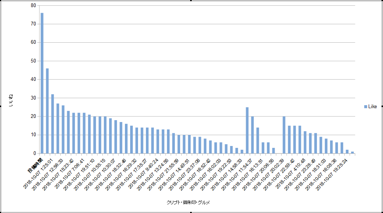This screenshot has height=213, width=383.
Task: Select the Like legend text label
Action: (x=372, y=107)
